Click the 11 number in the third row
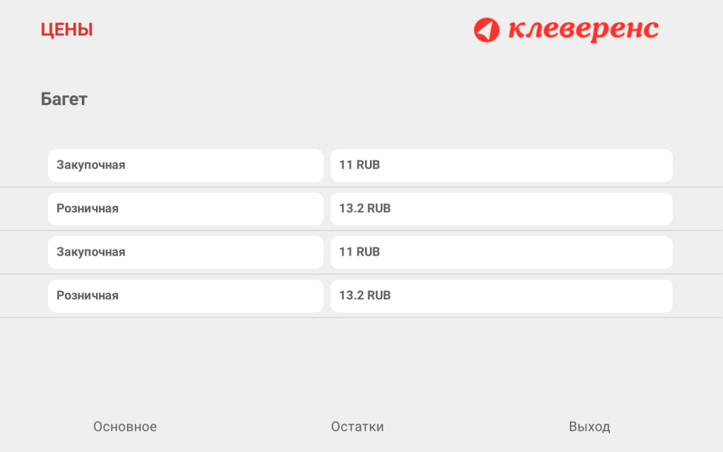This screenshot has width=723, height=452. [346, 252]
